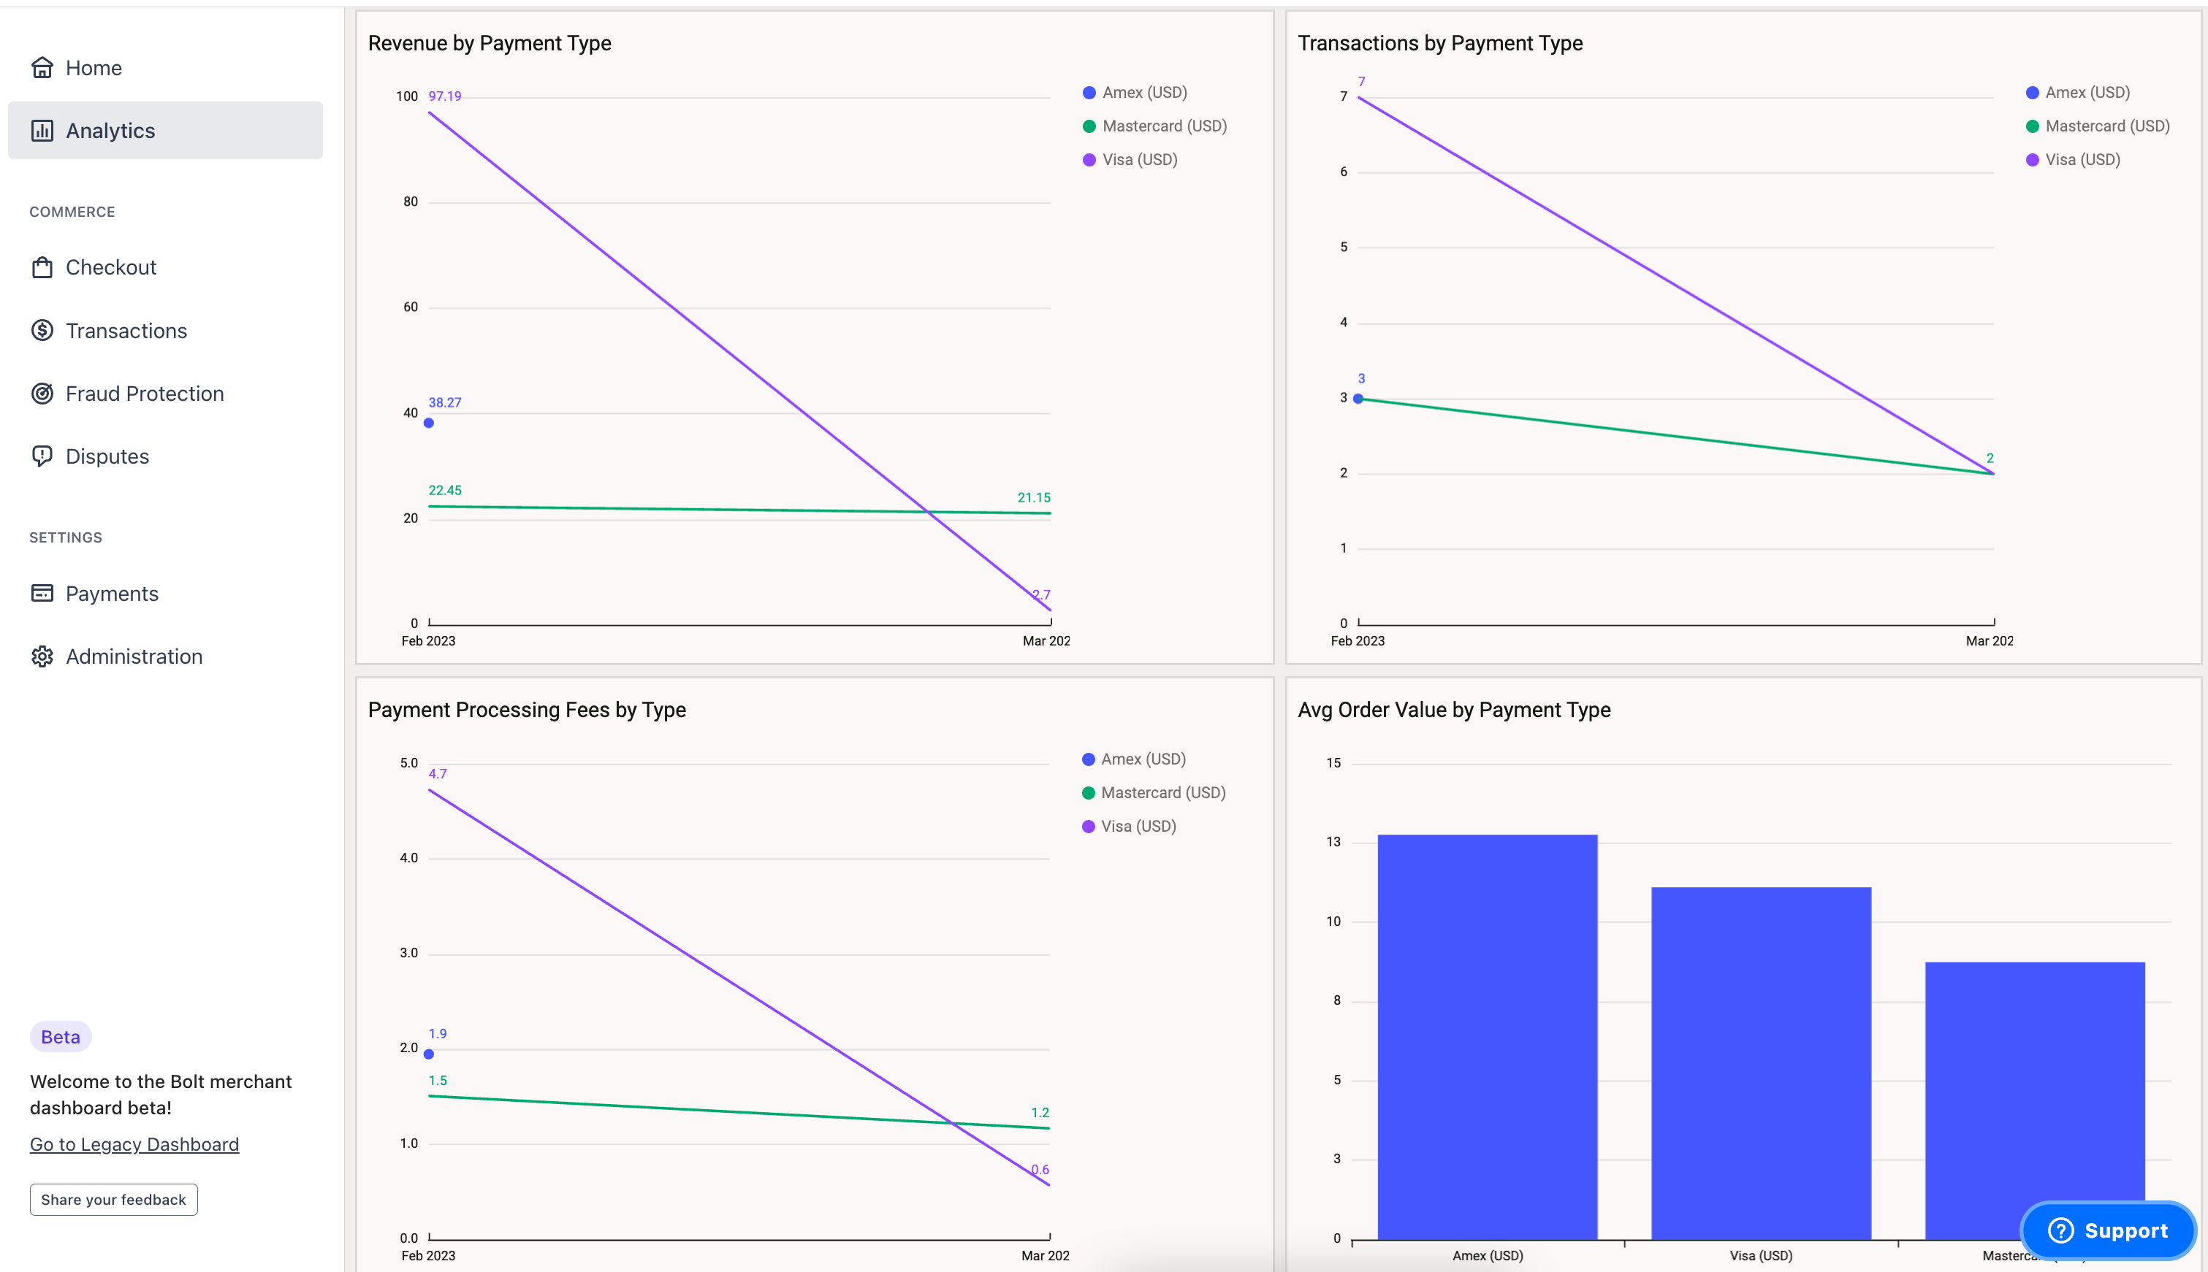Click the Disputes sidebar icon
Image resolution: width=2208 pixels, height=1272 pixels.
(x=41, y=455)
